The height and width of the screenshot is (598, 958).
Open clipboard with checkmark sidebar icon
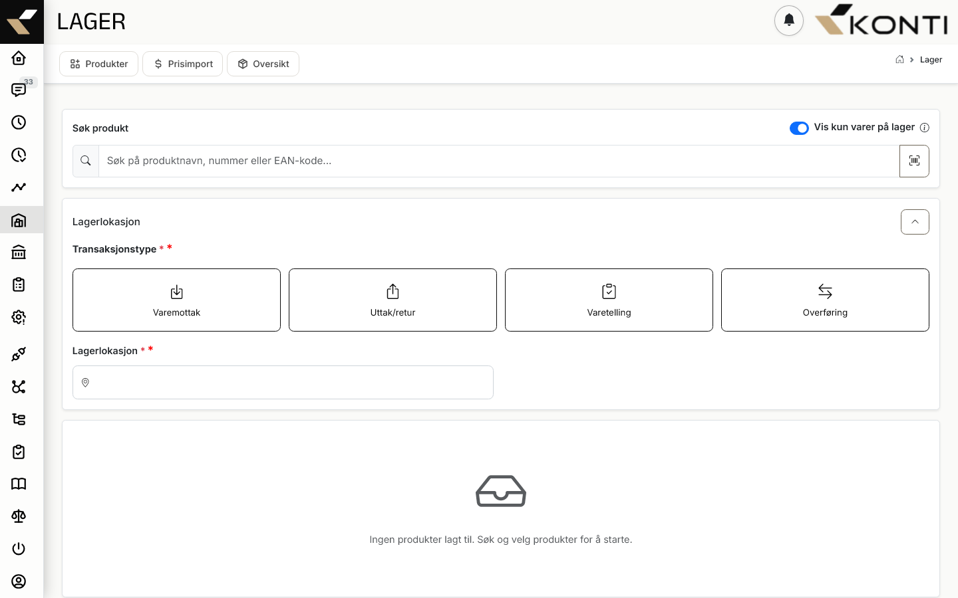[x=19, y=452]
